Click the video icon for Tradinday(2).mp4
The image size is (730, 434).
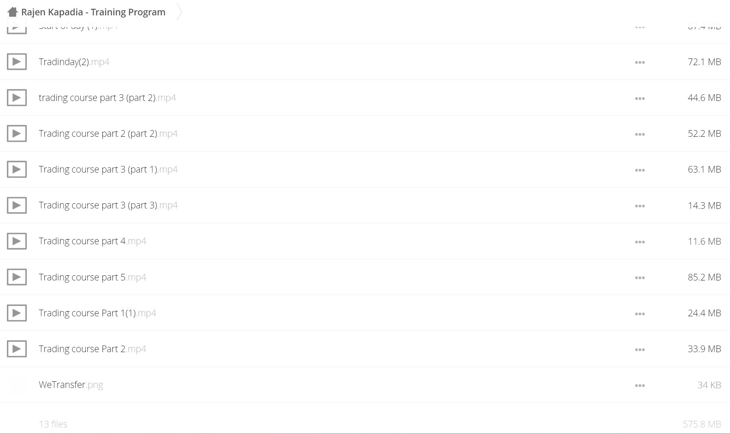(17, 62)
